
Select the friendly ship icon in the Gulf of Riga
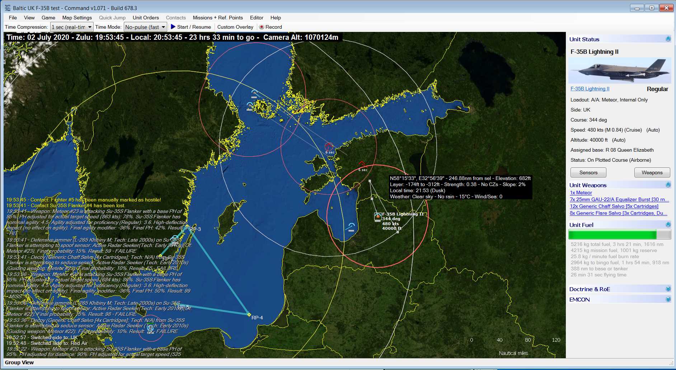351,227
